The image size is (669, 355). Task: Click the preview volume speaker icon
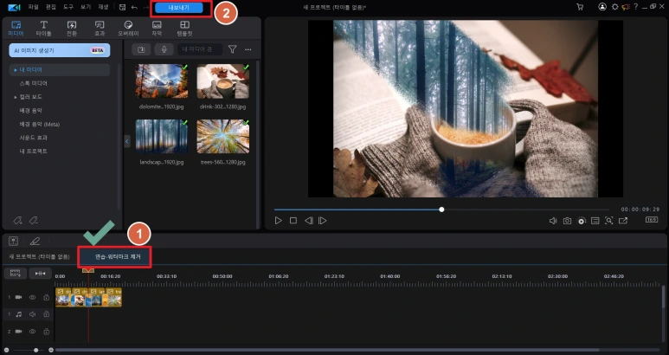click(553, 221)
